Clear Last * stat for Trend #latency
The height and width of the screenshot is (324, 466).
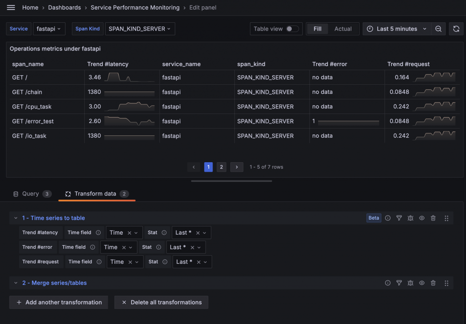tap(198, 233)
